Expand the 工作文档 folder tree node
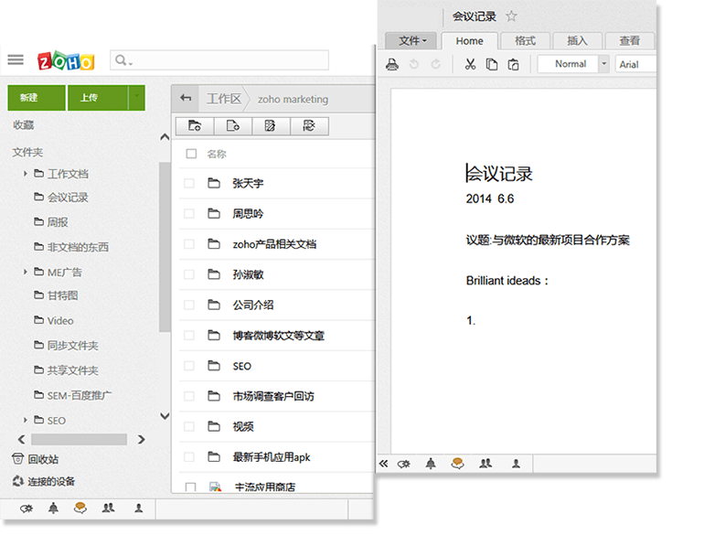 click(26, 174)
